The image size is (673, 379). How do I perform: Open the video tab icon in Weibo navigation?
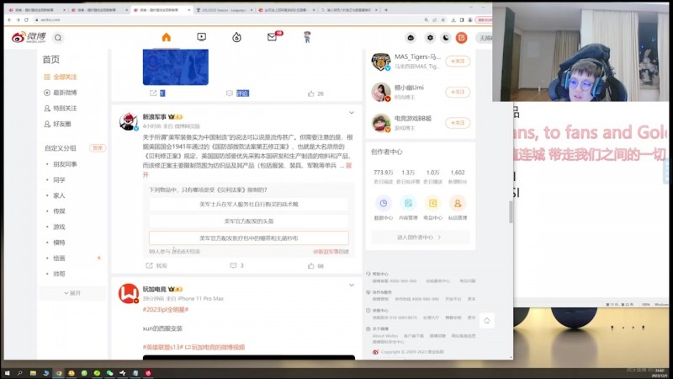[201, 37]
